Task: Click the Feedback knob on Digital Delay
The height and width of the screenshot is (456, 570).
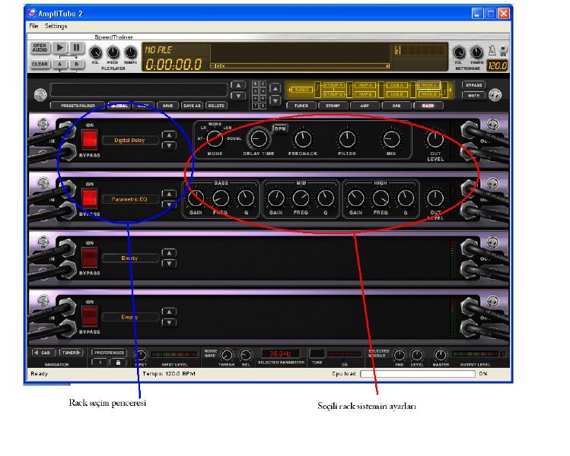Action: (303, 139)
